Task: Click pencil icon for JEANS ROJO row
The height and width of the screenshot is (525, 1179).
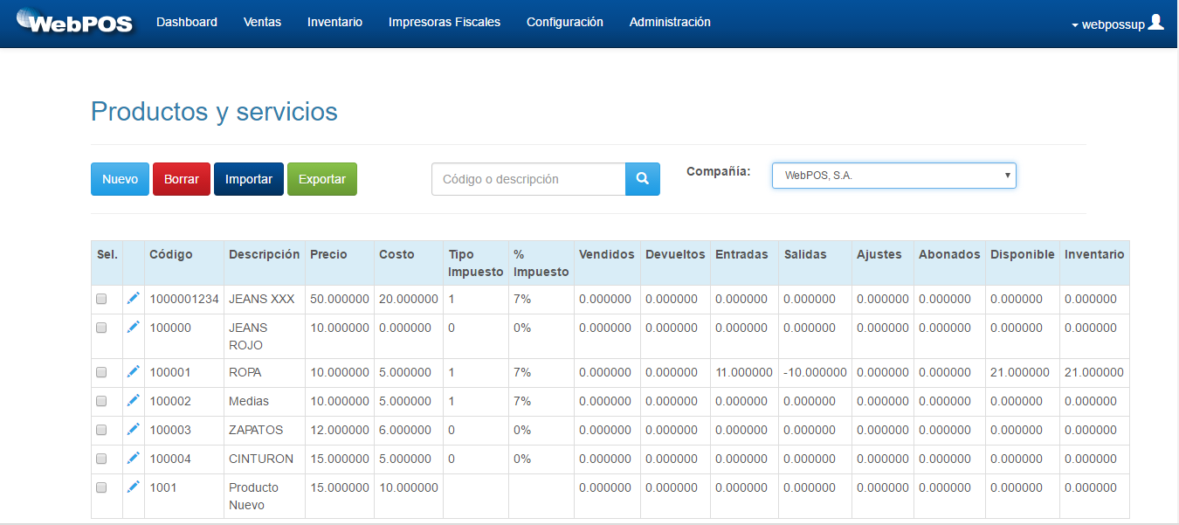Action: (x=133, y=327)
